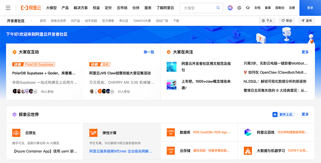321x163 pixels.
Task: Click 更多 in 探索云世界 section
Action: pos(305,114)
